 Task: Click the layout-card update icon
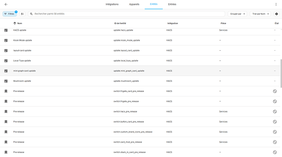(6, 51)
